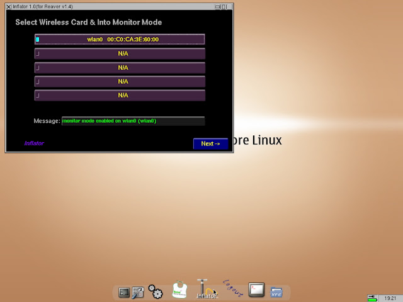Screen dimensions: 403x302
Task: Click the Next -> button
Action: tap(210, 143)
